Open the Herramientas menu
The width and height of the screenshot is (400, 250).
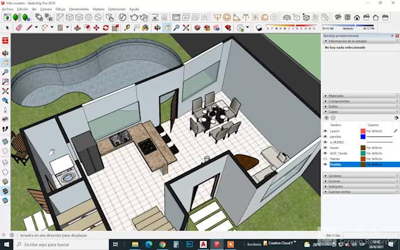point(79,9)
